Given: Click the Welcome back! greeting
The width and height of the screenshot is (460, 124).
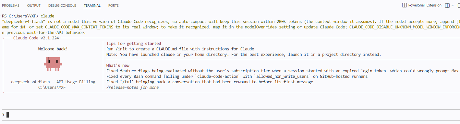Looking at the screenshot, I should tap(53, 49).
